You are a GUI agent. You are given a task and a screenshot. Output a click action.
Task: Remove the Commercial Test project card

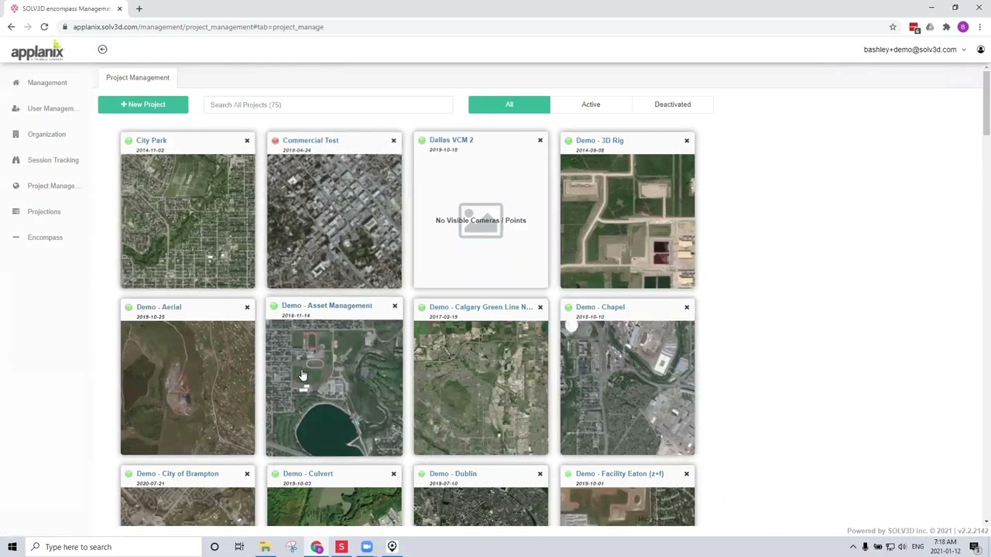(393, 141)
